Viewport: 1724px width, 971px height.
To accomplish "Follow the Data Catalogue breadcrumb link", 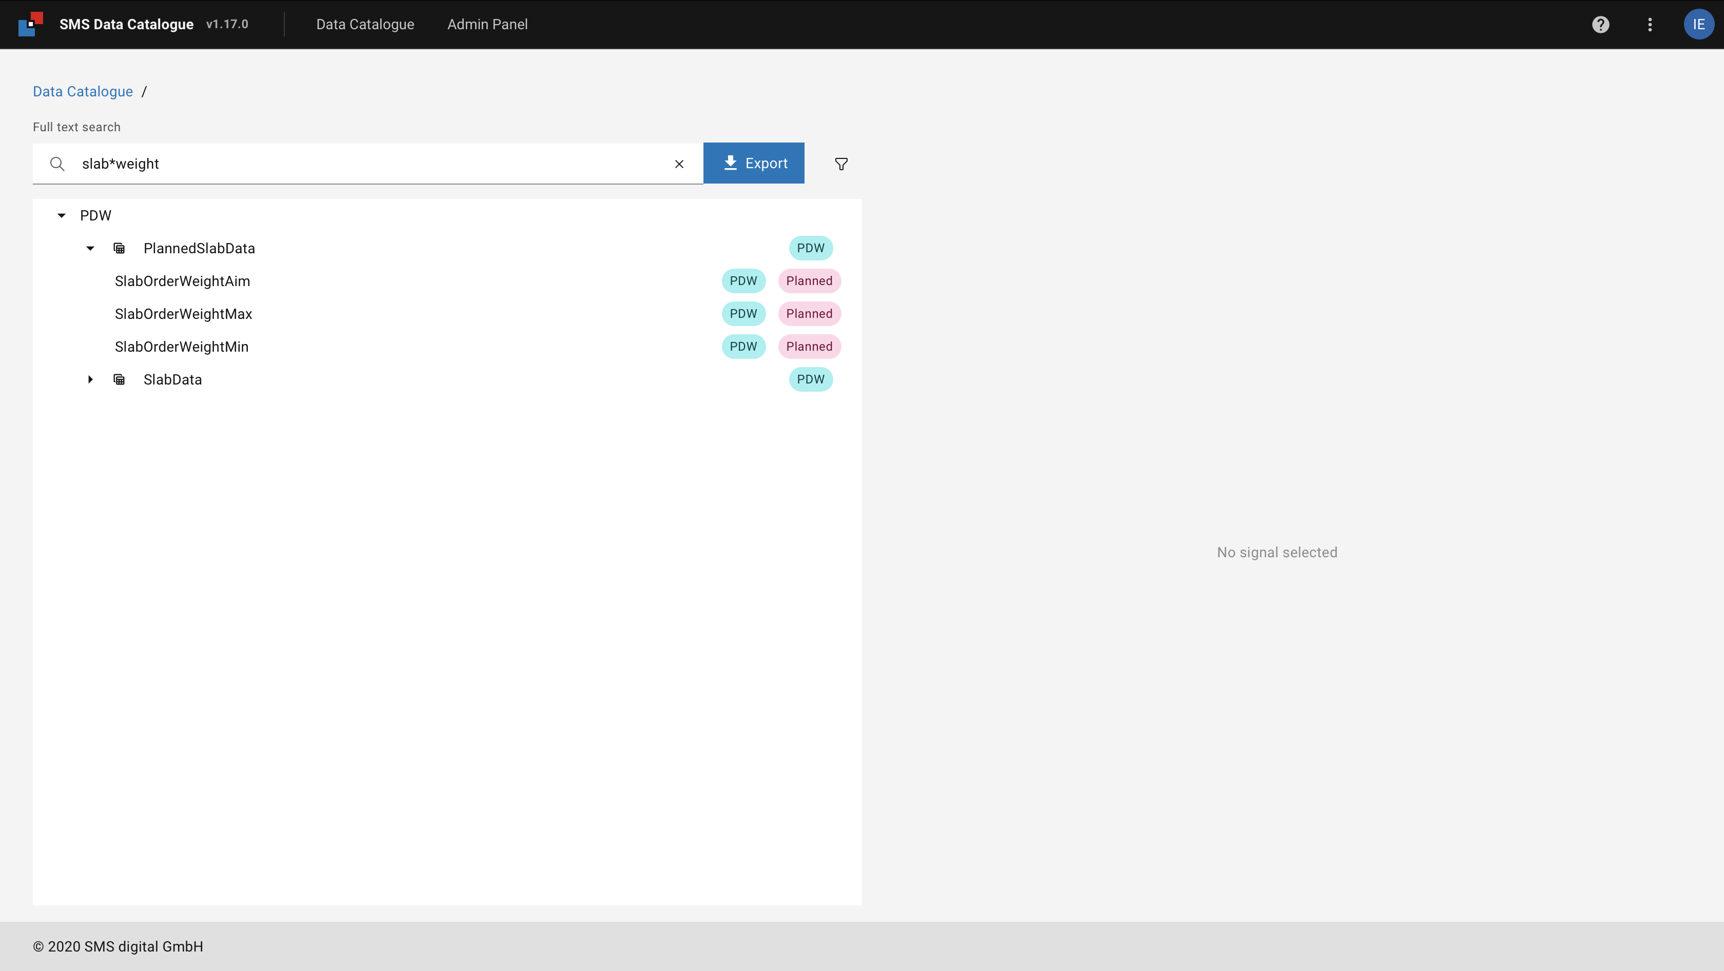I will pyautogui.click(x=83, y=92).
